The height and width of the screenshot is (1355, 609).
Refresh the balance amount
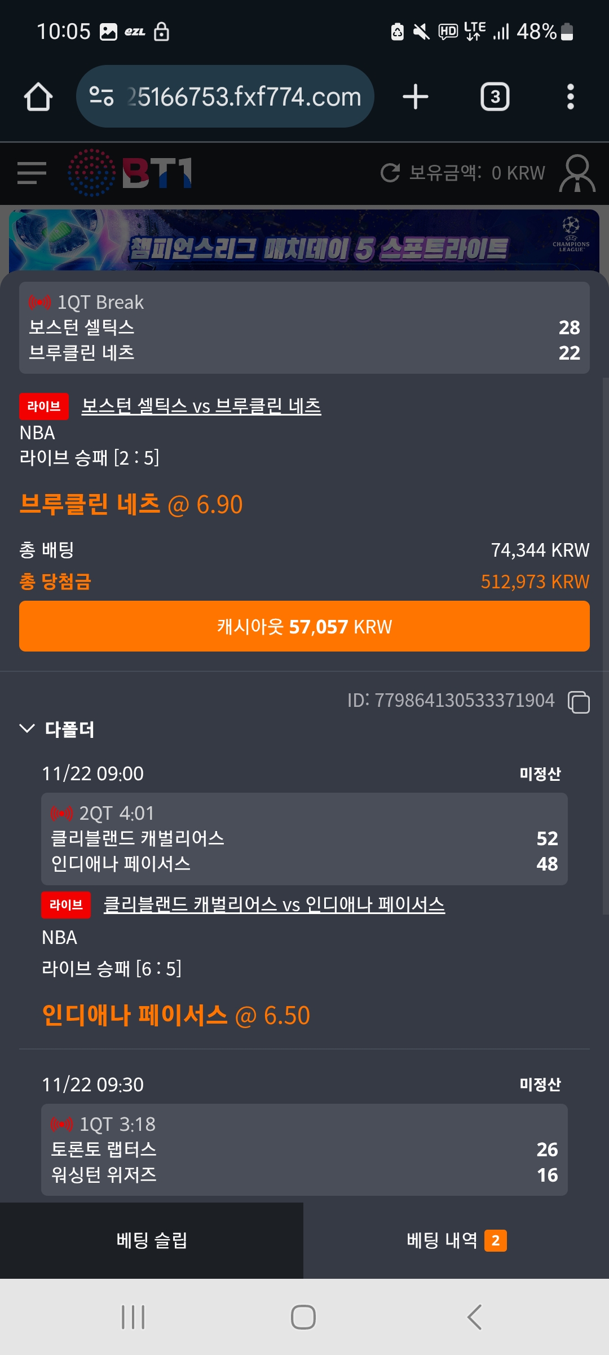[390, 173]
